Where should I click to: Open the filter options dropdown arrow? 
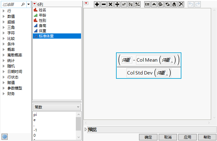coord(29,4)
